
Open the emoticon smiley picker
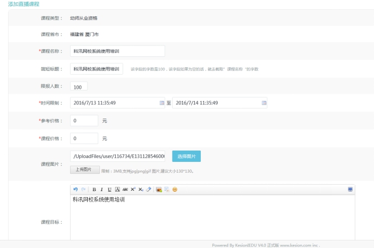pos(175,190)
